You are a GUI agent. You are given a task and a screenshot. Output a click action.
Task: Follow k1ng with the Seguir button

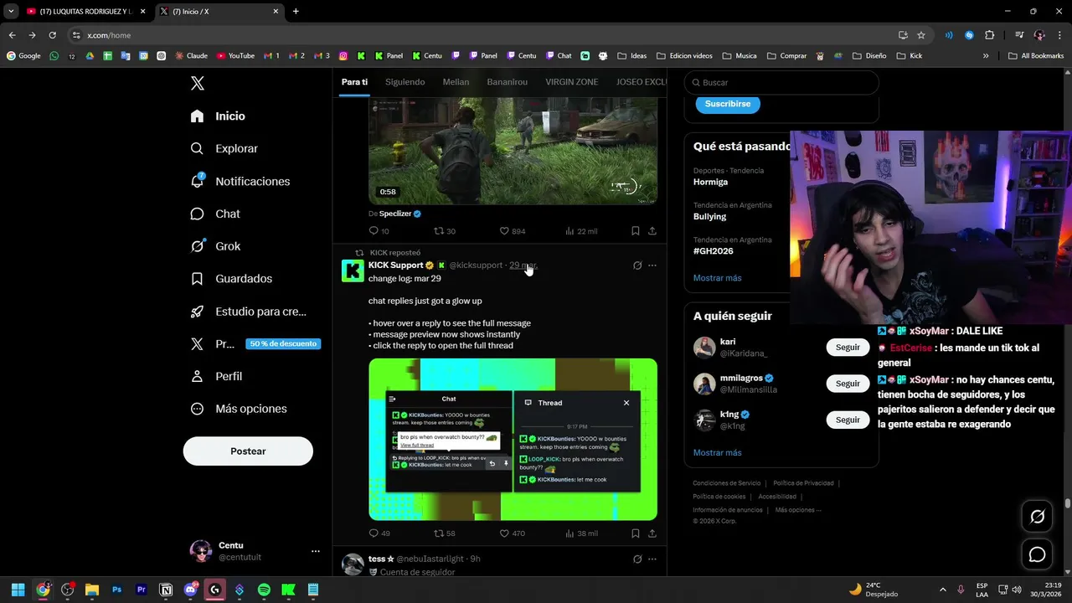tap(848, 420)
